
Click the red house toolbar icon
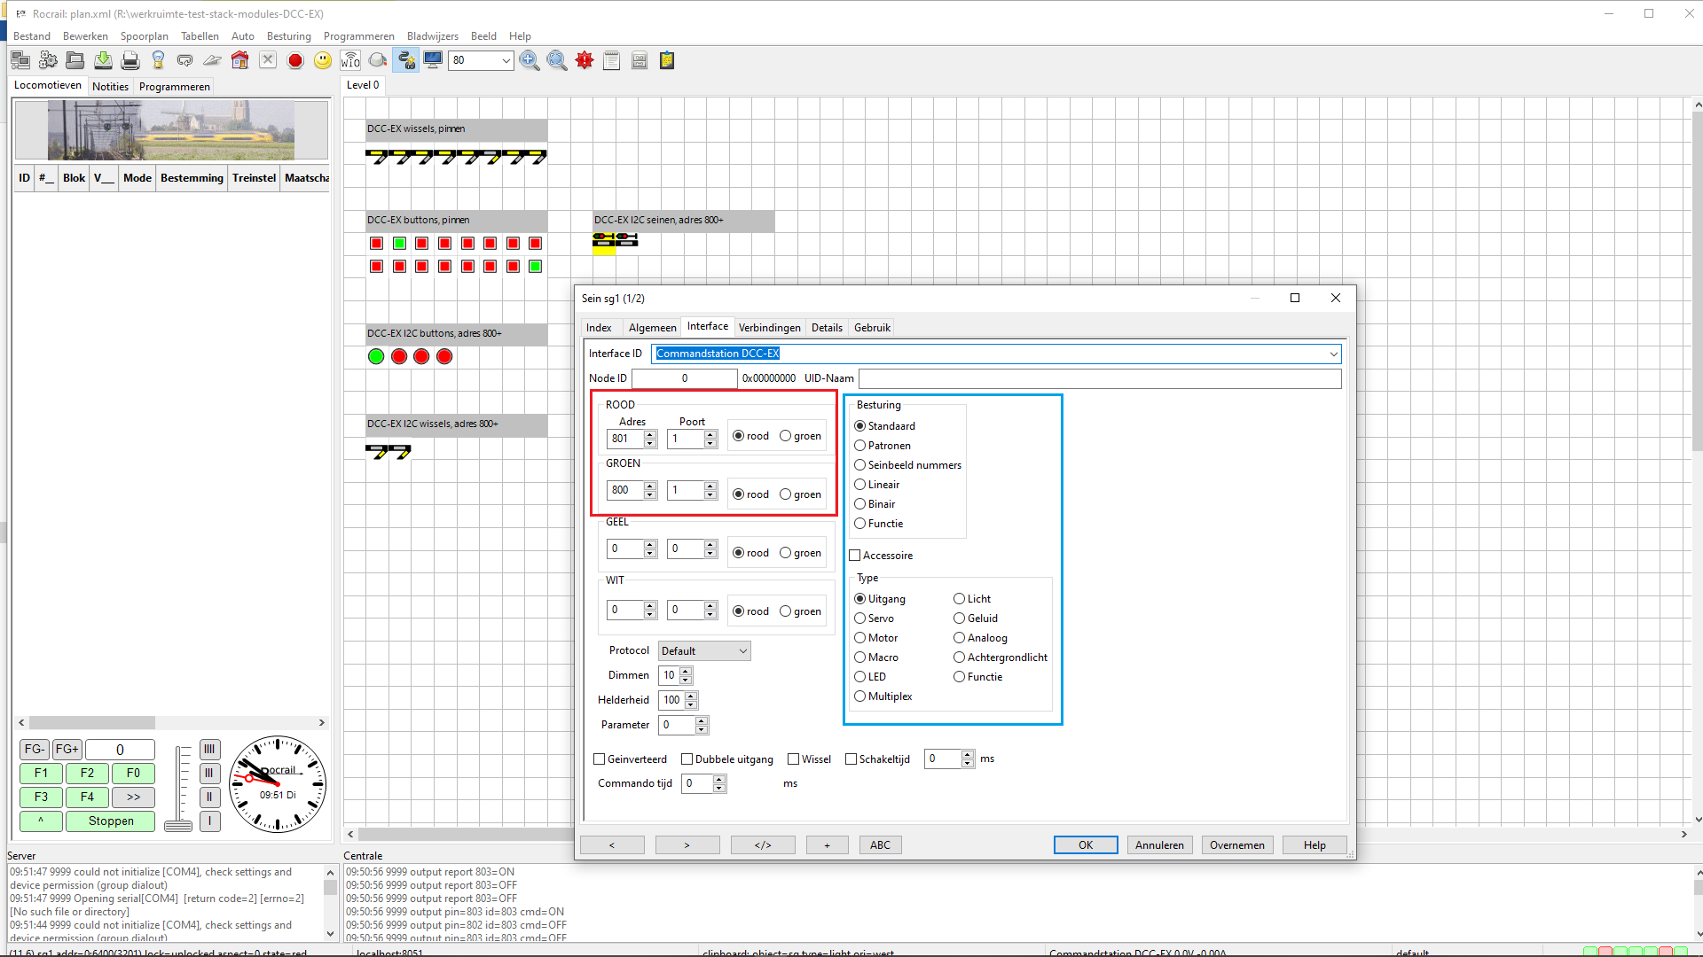click(x=239, y=60)
